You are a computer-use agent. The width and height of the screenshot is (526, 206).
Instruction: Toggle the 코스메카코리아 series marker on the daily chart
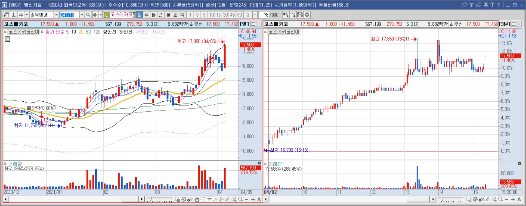click(5, 32)
